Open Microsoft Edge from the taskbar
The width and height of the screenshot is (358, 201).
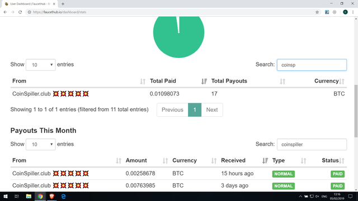[x=63, y=196]
